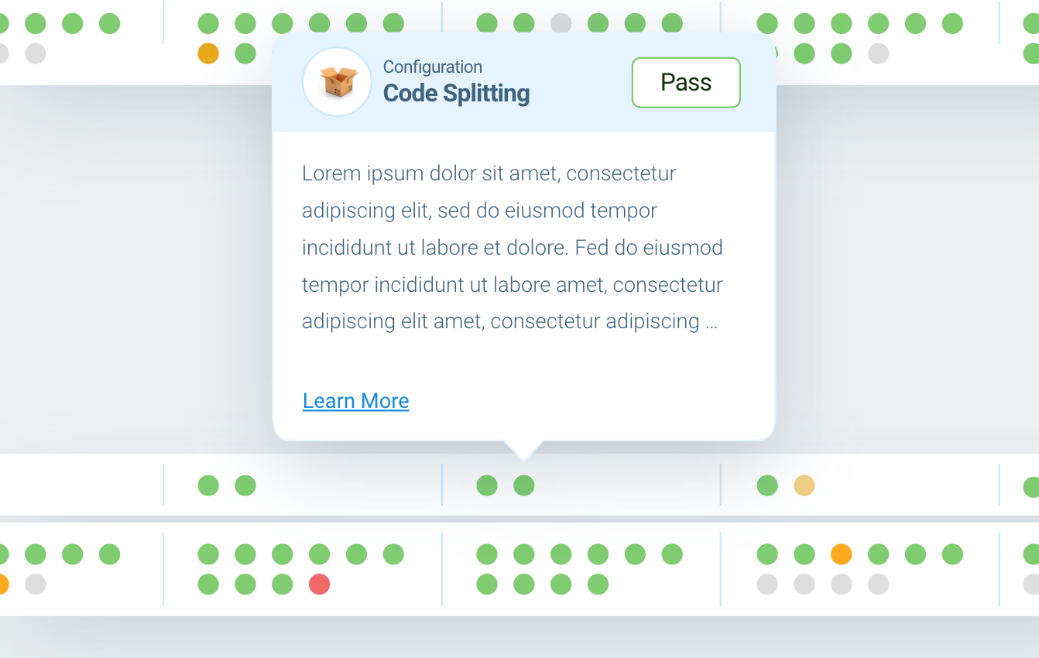Select the gray dot in the top-center row
1039x658 pixels.
[561, 23]
